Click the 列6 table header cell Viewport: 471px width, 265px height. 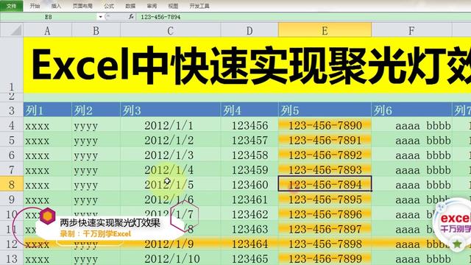(411, 110)
